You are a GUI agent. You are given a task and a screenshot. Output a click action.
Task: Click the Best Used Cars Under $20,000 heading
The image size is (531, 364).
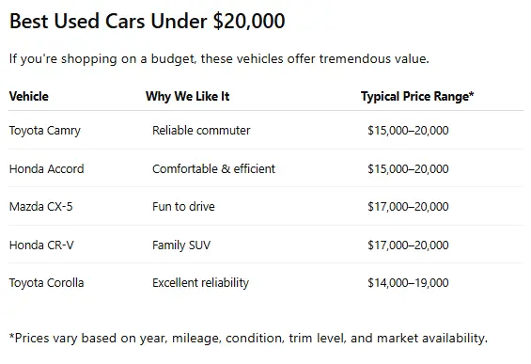(148, 21)
